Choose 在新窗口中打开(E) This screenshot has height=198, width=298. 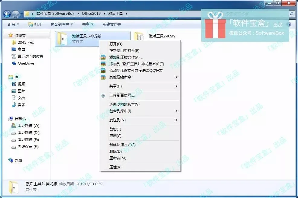click(x=140, y=50)
